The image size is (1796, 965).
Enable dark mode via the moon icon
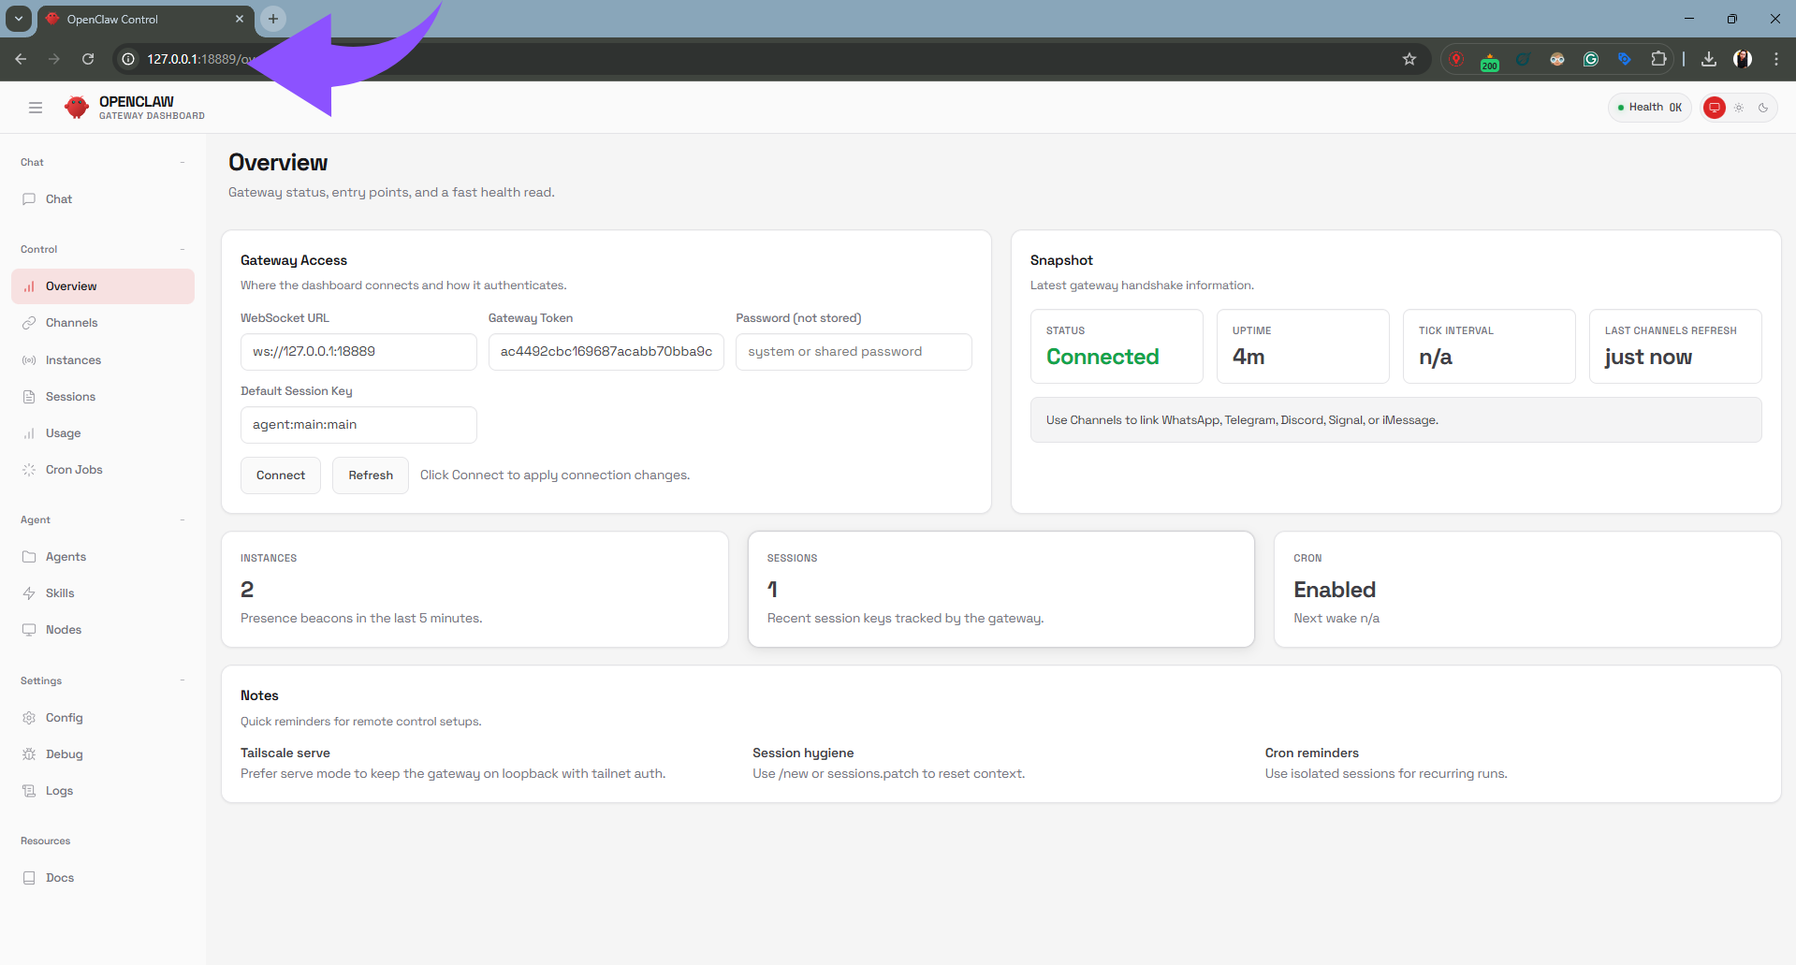coord(1764,107)
